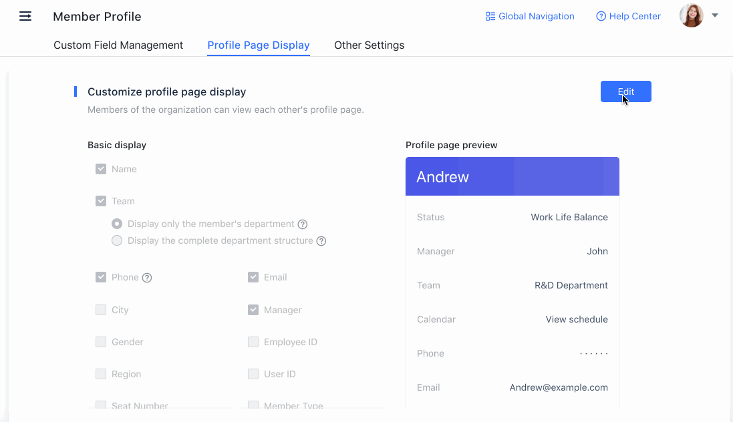Click the user avatar picture
The width and height of the screenshot is (733, 422).
(x=691, y=16)
